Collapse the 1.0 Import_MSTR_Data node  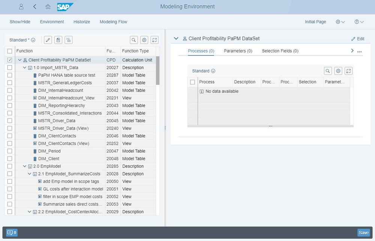[x=25, y=68]
